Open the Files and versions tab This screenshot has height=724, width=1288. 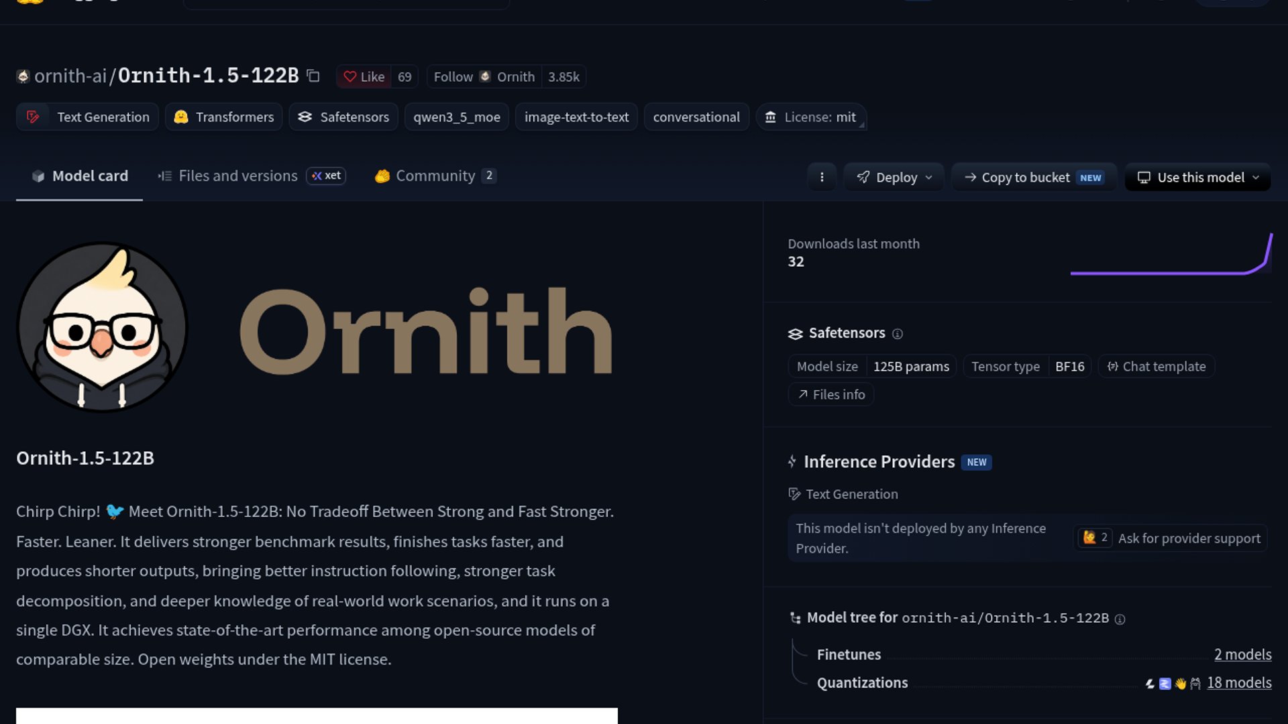click(x=227, y=176)
